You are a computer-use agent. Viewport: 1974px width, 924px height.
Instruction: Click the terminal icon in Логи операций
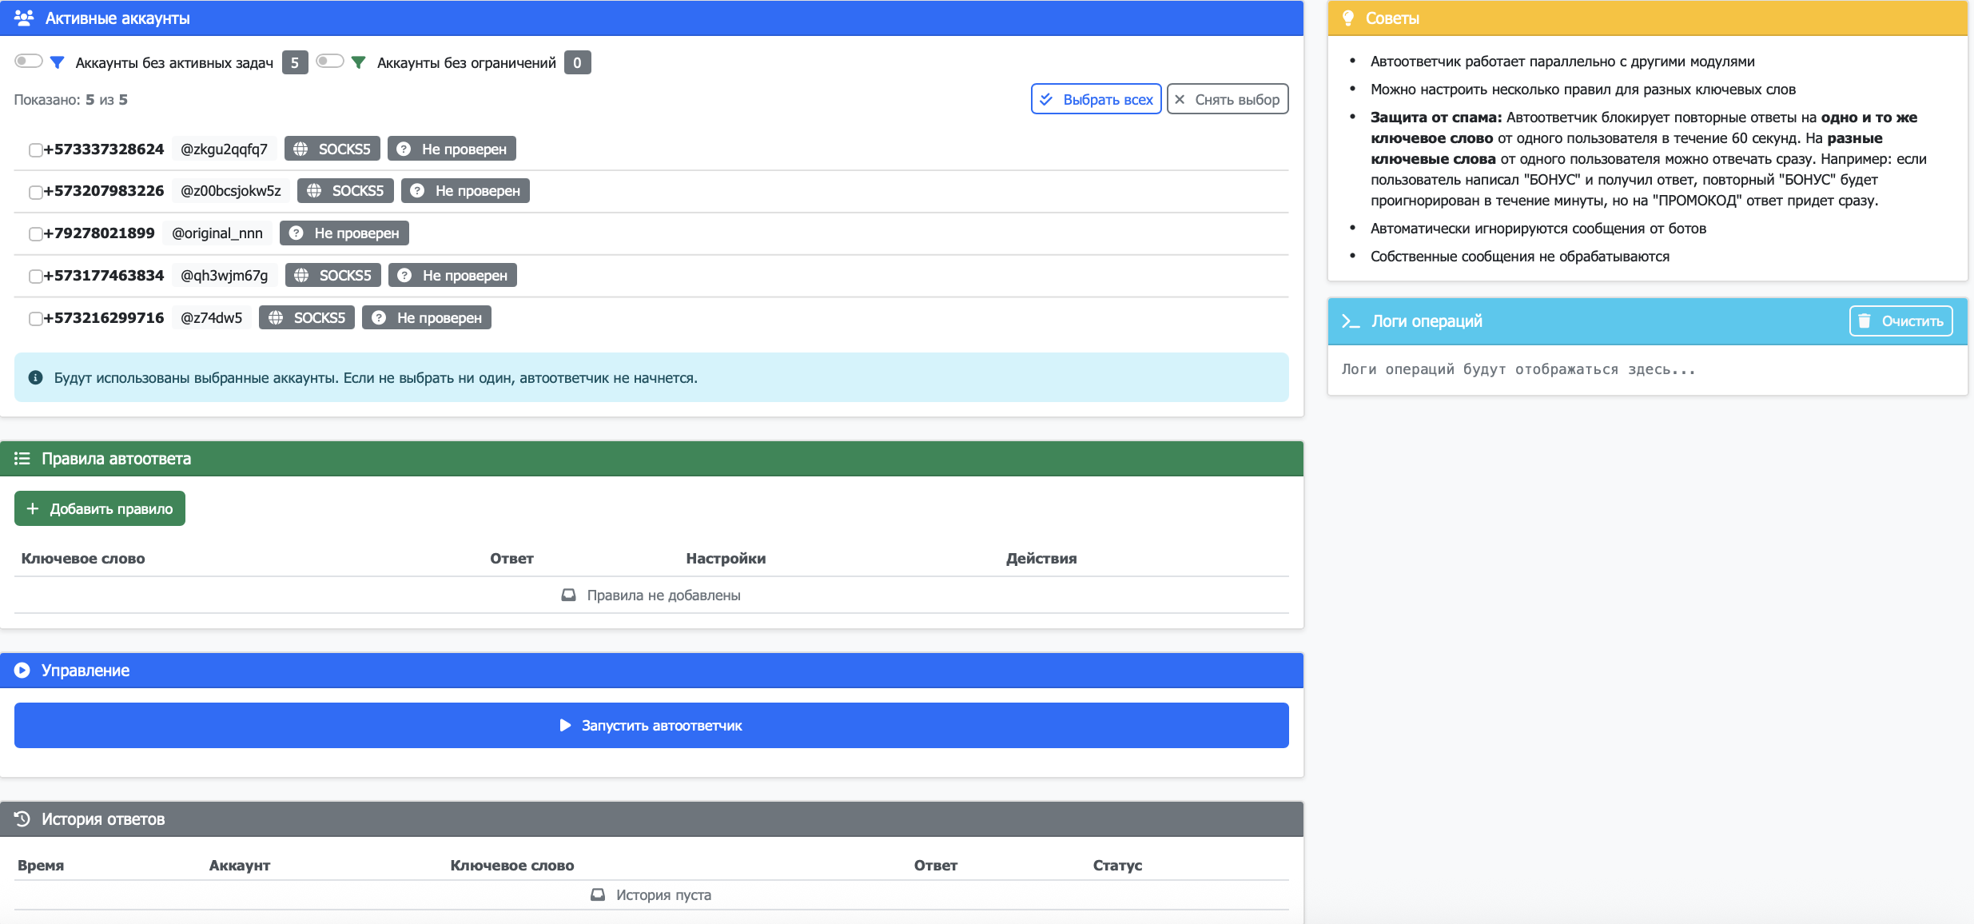(x=1351, y=321)
